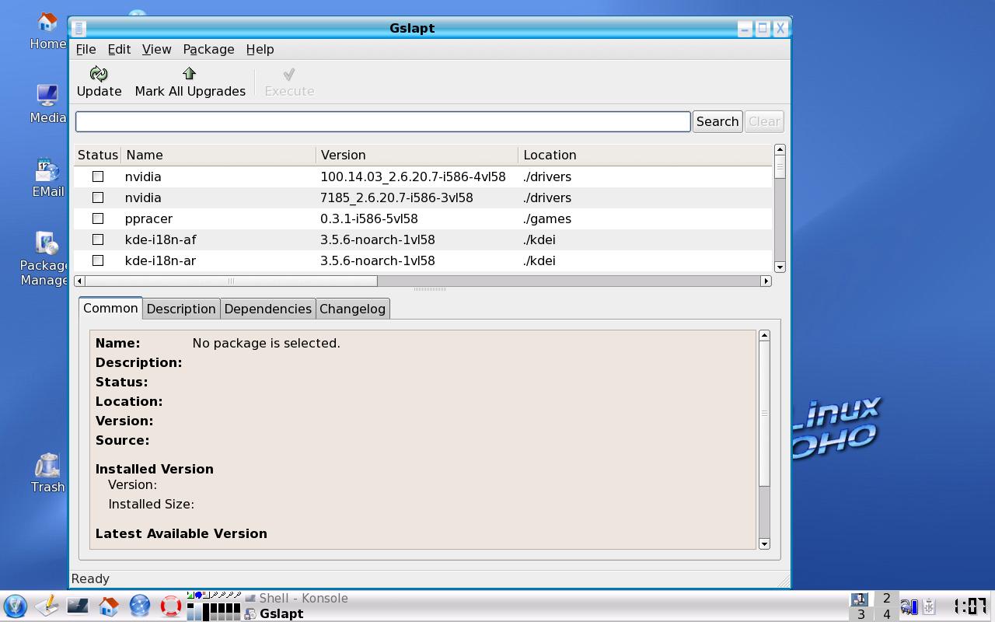Screen dimensions: 995x622
Task: Click the KDE klipper tray icon
Action: (x=929, y=606)
